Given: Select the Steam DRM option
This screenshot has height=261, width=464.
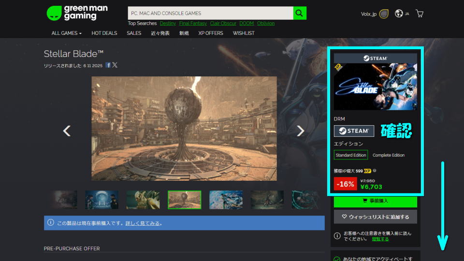Looking at the screenshot, I should click(354, 131).
